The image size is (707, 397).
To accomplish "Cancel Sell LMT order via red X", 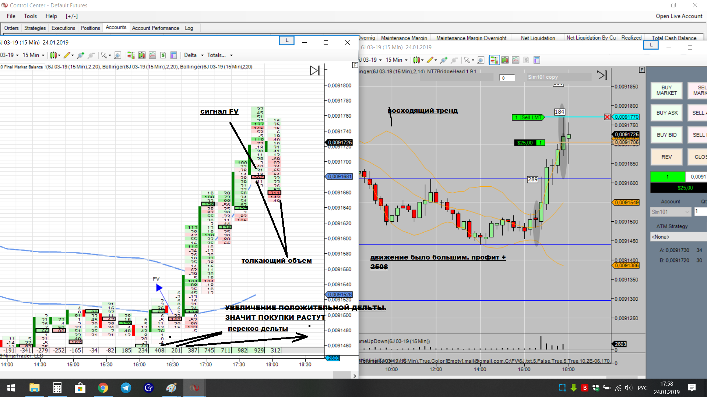I will pyautogui.click(x=607, y=117).
